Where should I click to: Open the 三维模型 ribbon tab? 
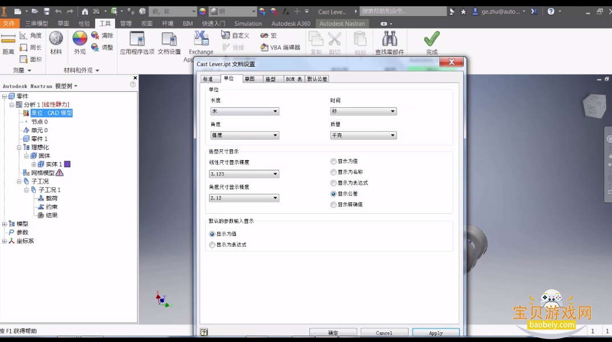pos(36,23)
